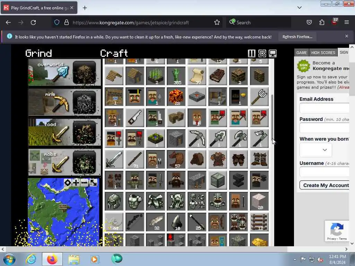The image size is (355, 266).
Task: Click the Firefox search box
Action: tap(259, 23)
